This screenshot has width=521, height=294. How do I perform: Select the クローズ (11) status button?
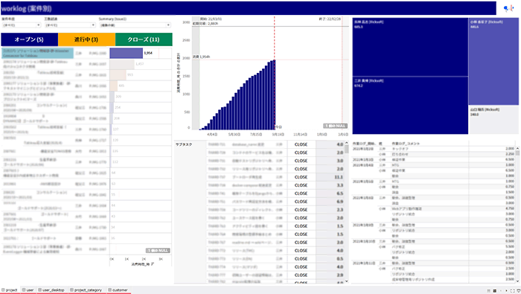[x=144, y=39]
